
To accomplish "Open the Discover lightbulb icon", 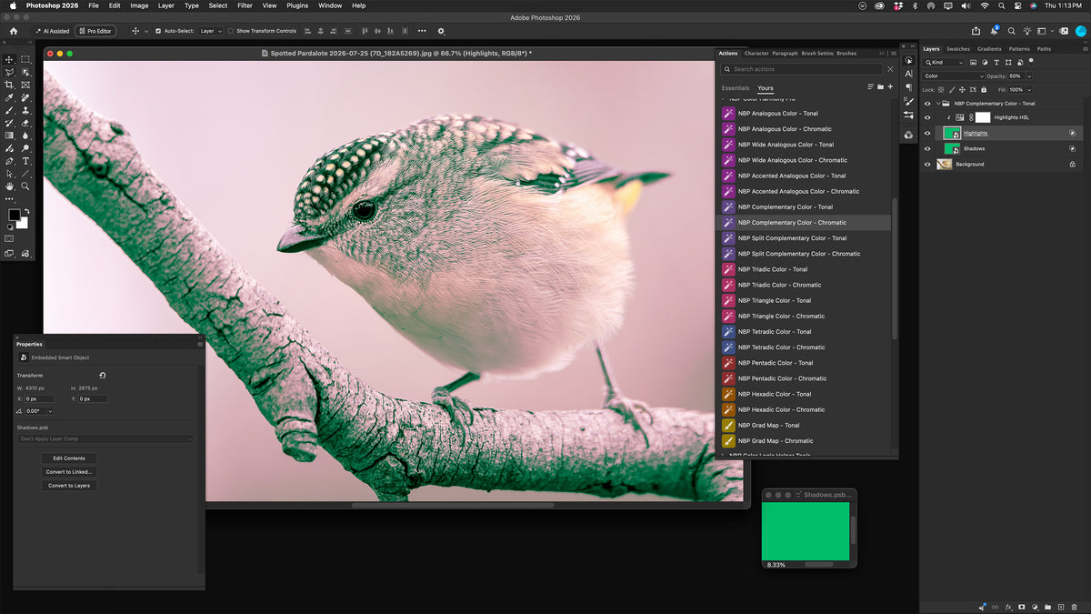I will click(1027, 31).
